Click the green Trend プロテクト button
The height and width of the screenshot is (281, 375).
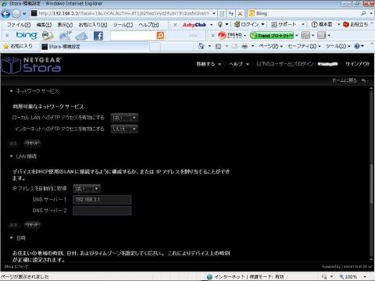(272, 35)
